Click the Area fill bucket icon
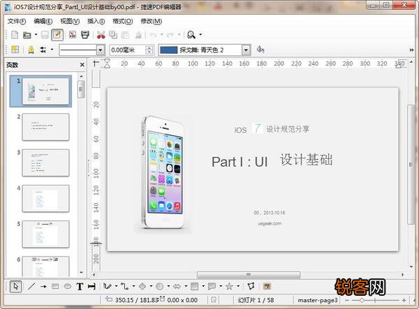Image resolution: width=419 pixels, height=309 pixels. [x=260, y=50]
